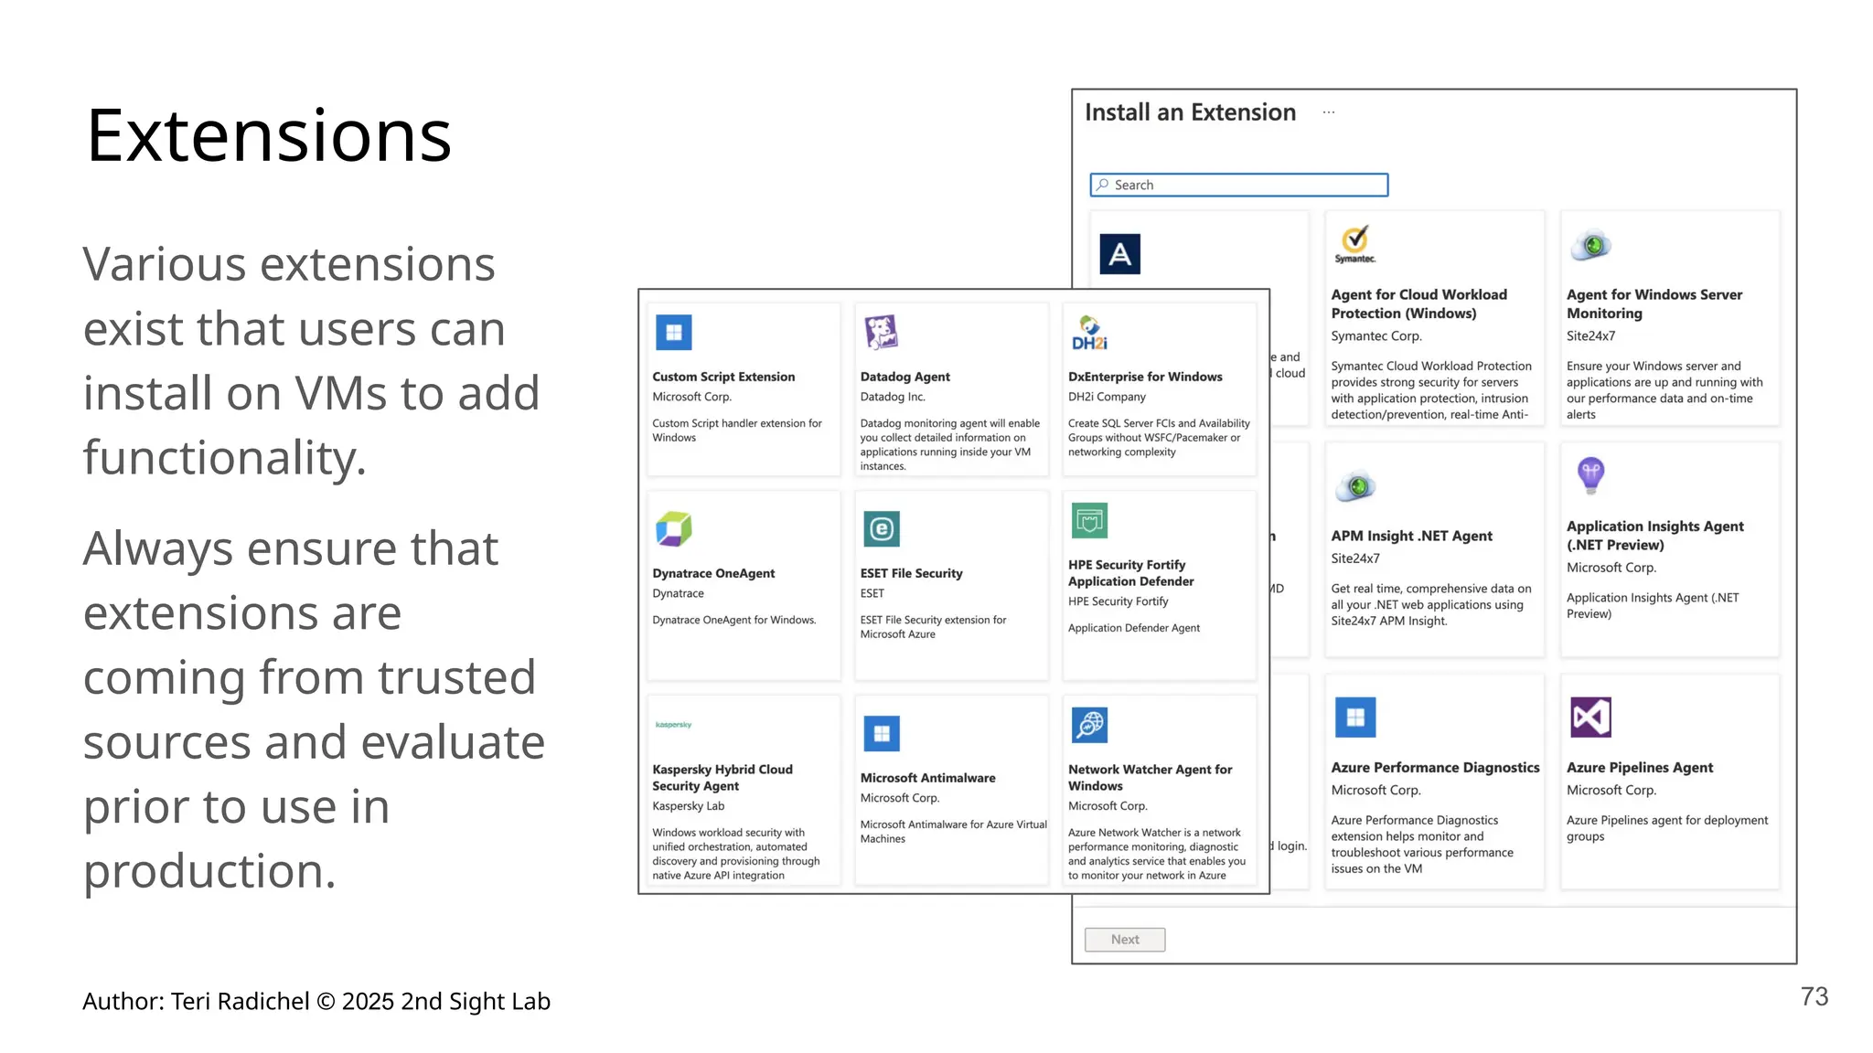Click Agent for Cloud Workload Protection title
The image size is (1873, 1053).
(1418, 303)
